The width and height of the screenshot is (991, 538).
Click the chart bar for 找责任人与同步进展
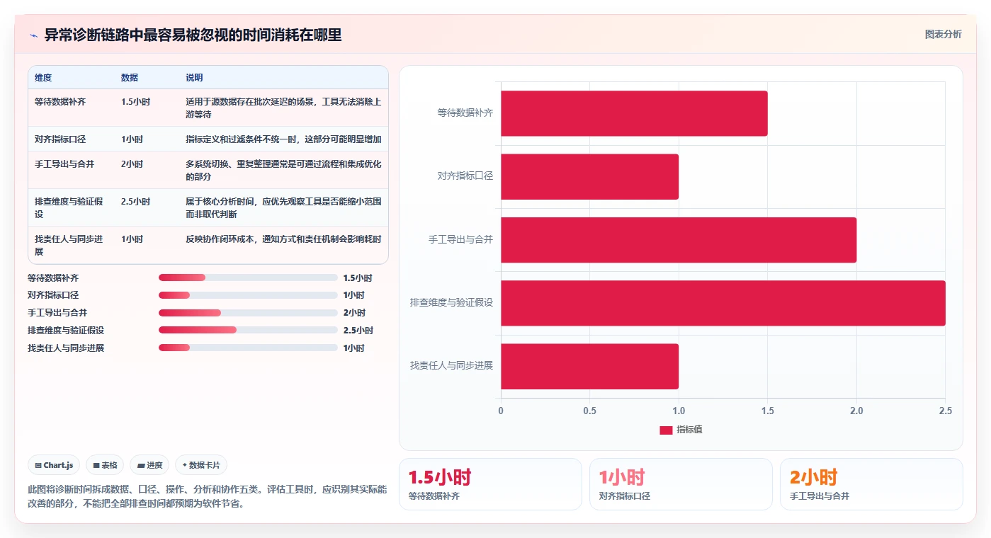(589, 366)
